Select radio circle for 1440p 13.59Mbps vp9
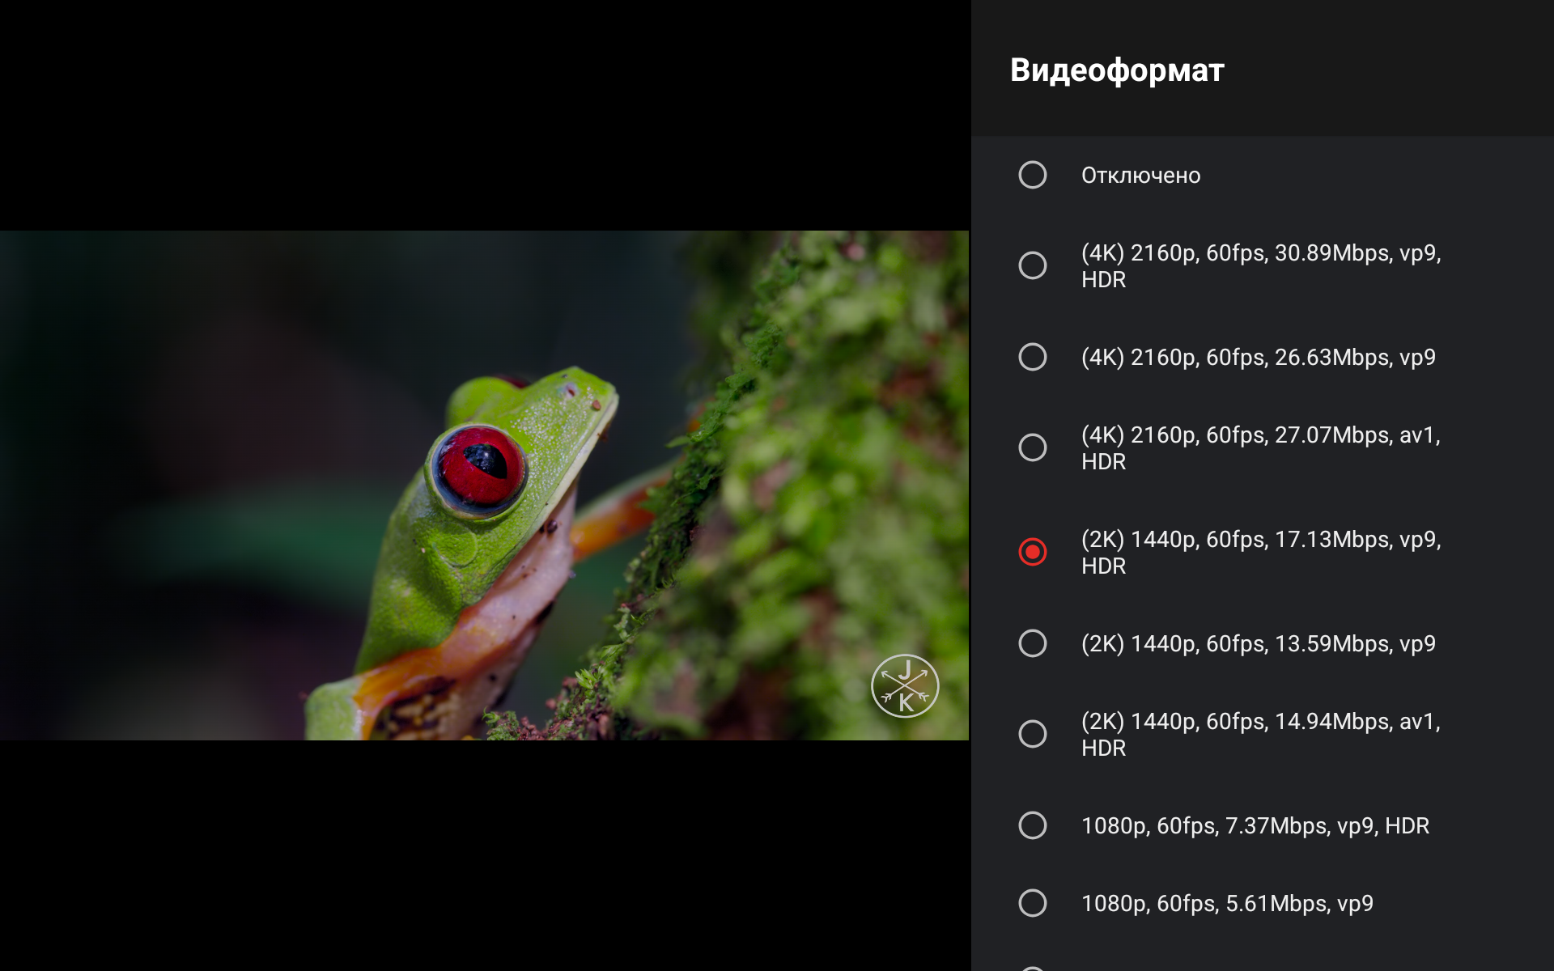Screen dimensions: 1554x971 coord(1032,643)
